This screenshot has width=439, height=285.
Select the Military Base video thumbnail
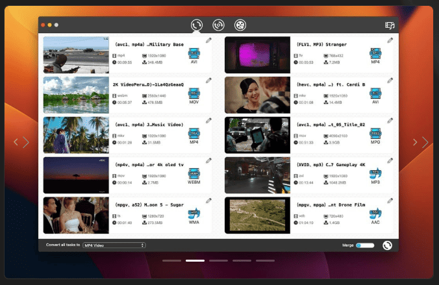point(76,55)
